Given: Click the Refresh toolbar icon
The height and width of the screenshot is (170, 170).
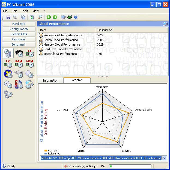Looking at the screenshot, I should click(32, 17).
